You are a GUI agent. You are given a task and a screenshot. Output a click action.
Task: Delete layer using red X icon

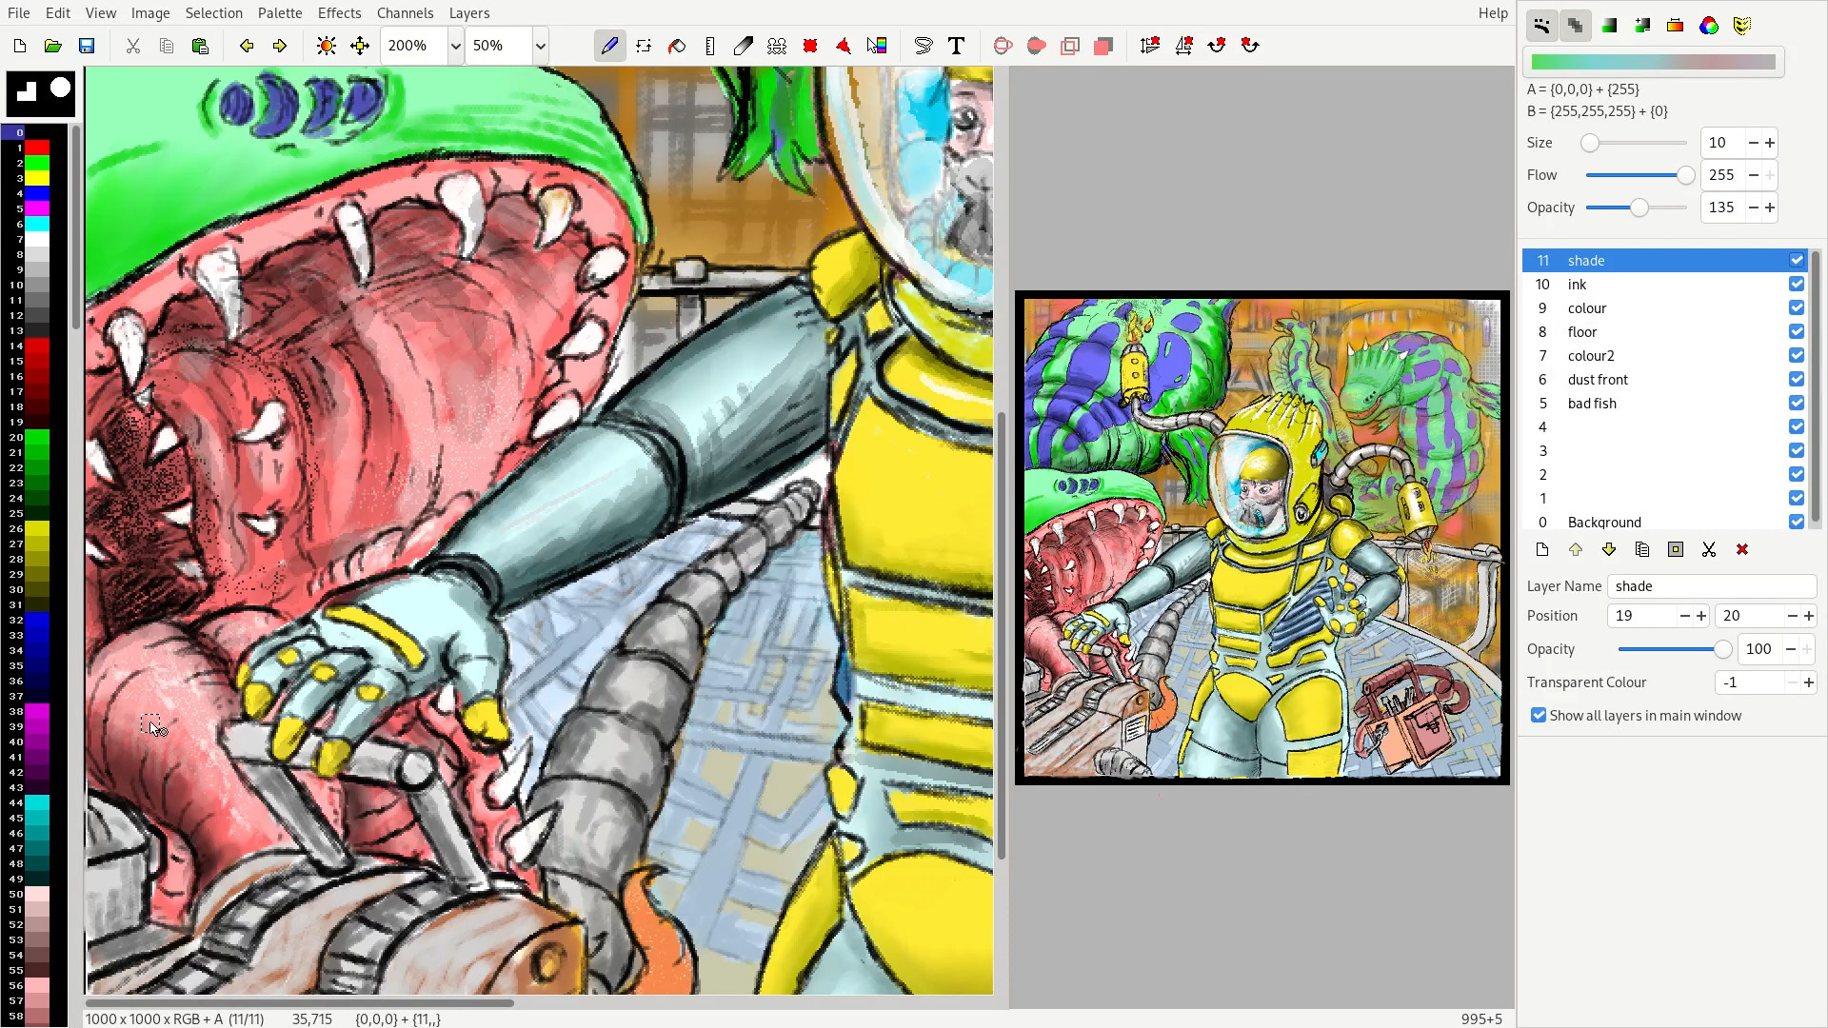[1741, 549]
